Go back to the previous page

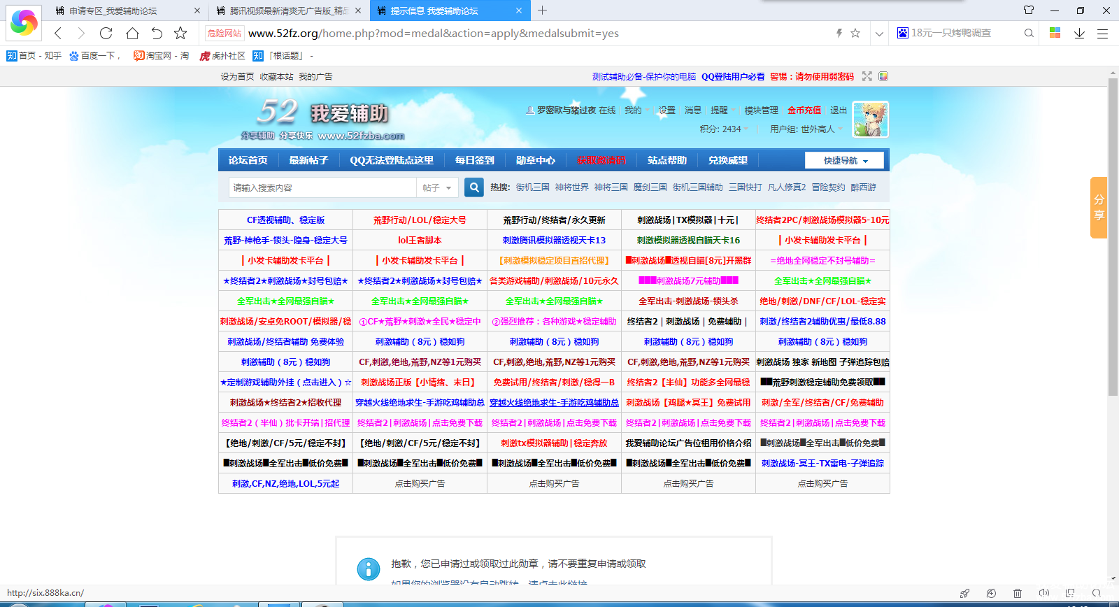(58, 33)
